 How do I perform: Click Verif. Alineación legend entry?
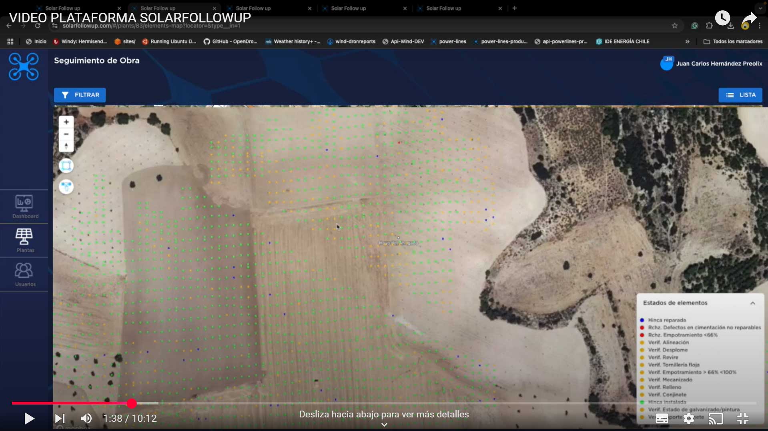coord(664,343)
